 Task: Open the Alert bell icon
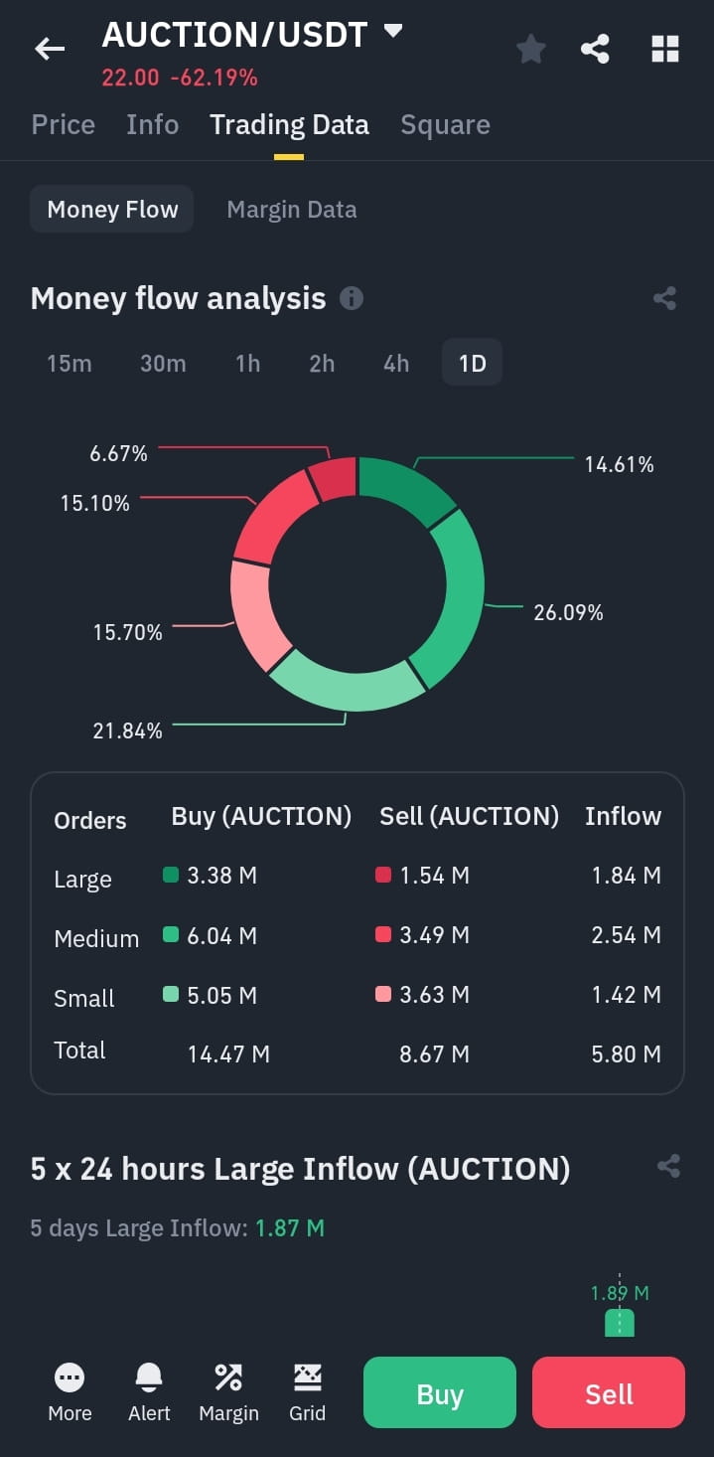tap(149, 1377)
